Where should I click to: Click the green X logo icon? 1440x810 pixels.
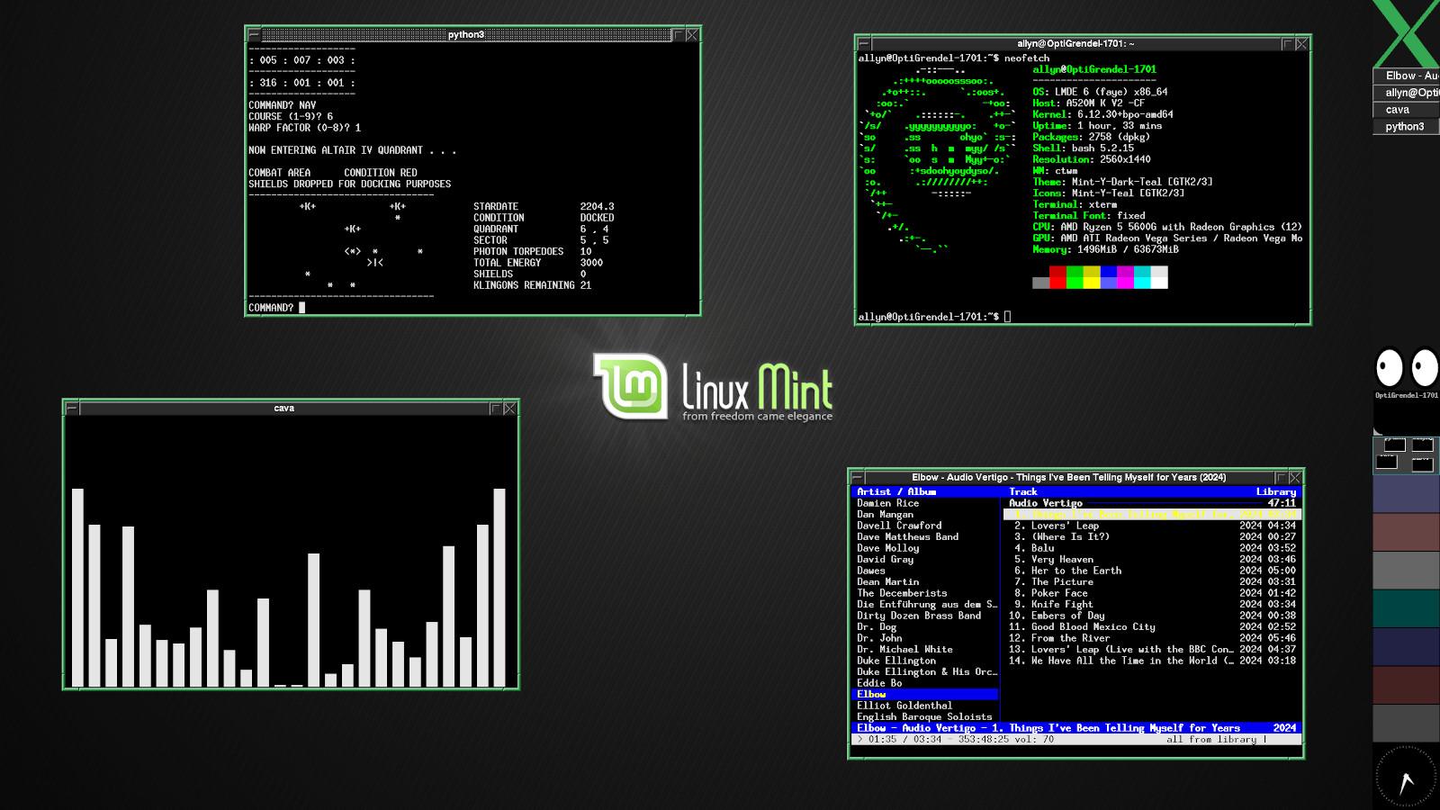click(1406, 32)
